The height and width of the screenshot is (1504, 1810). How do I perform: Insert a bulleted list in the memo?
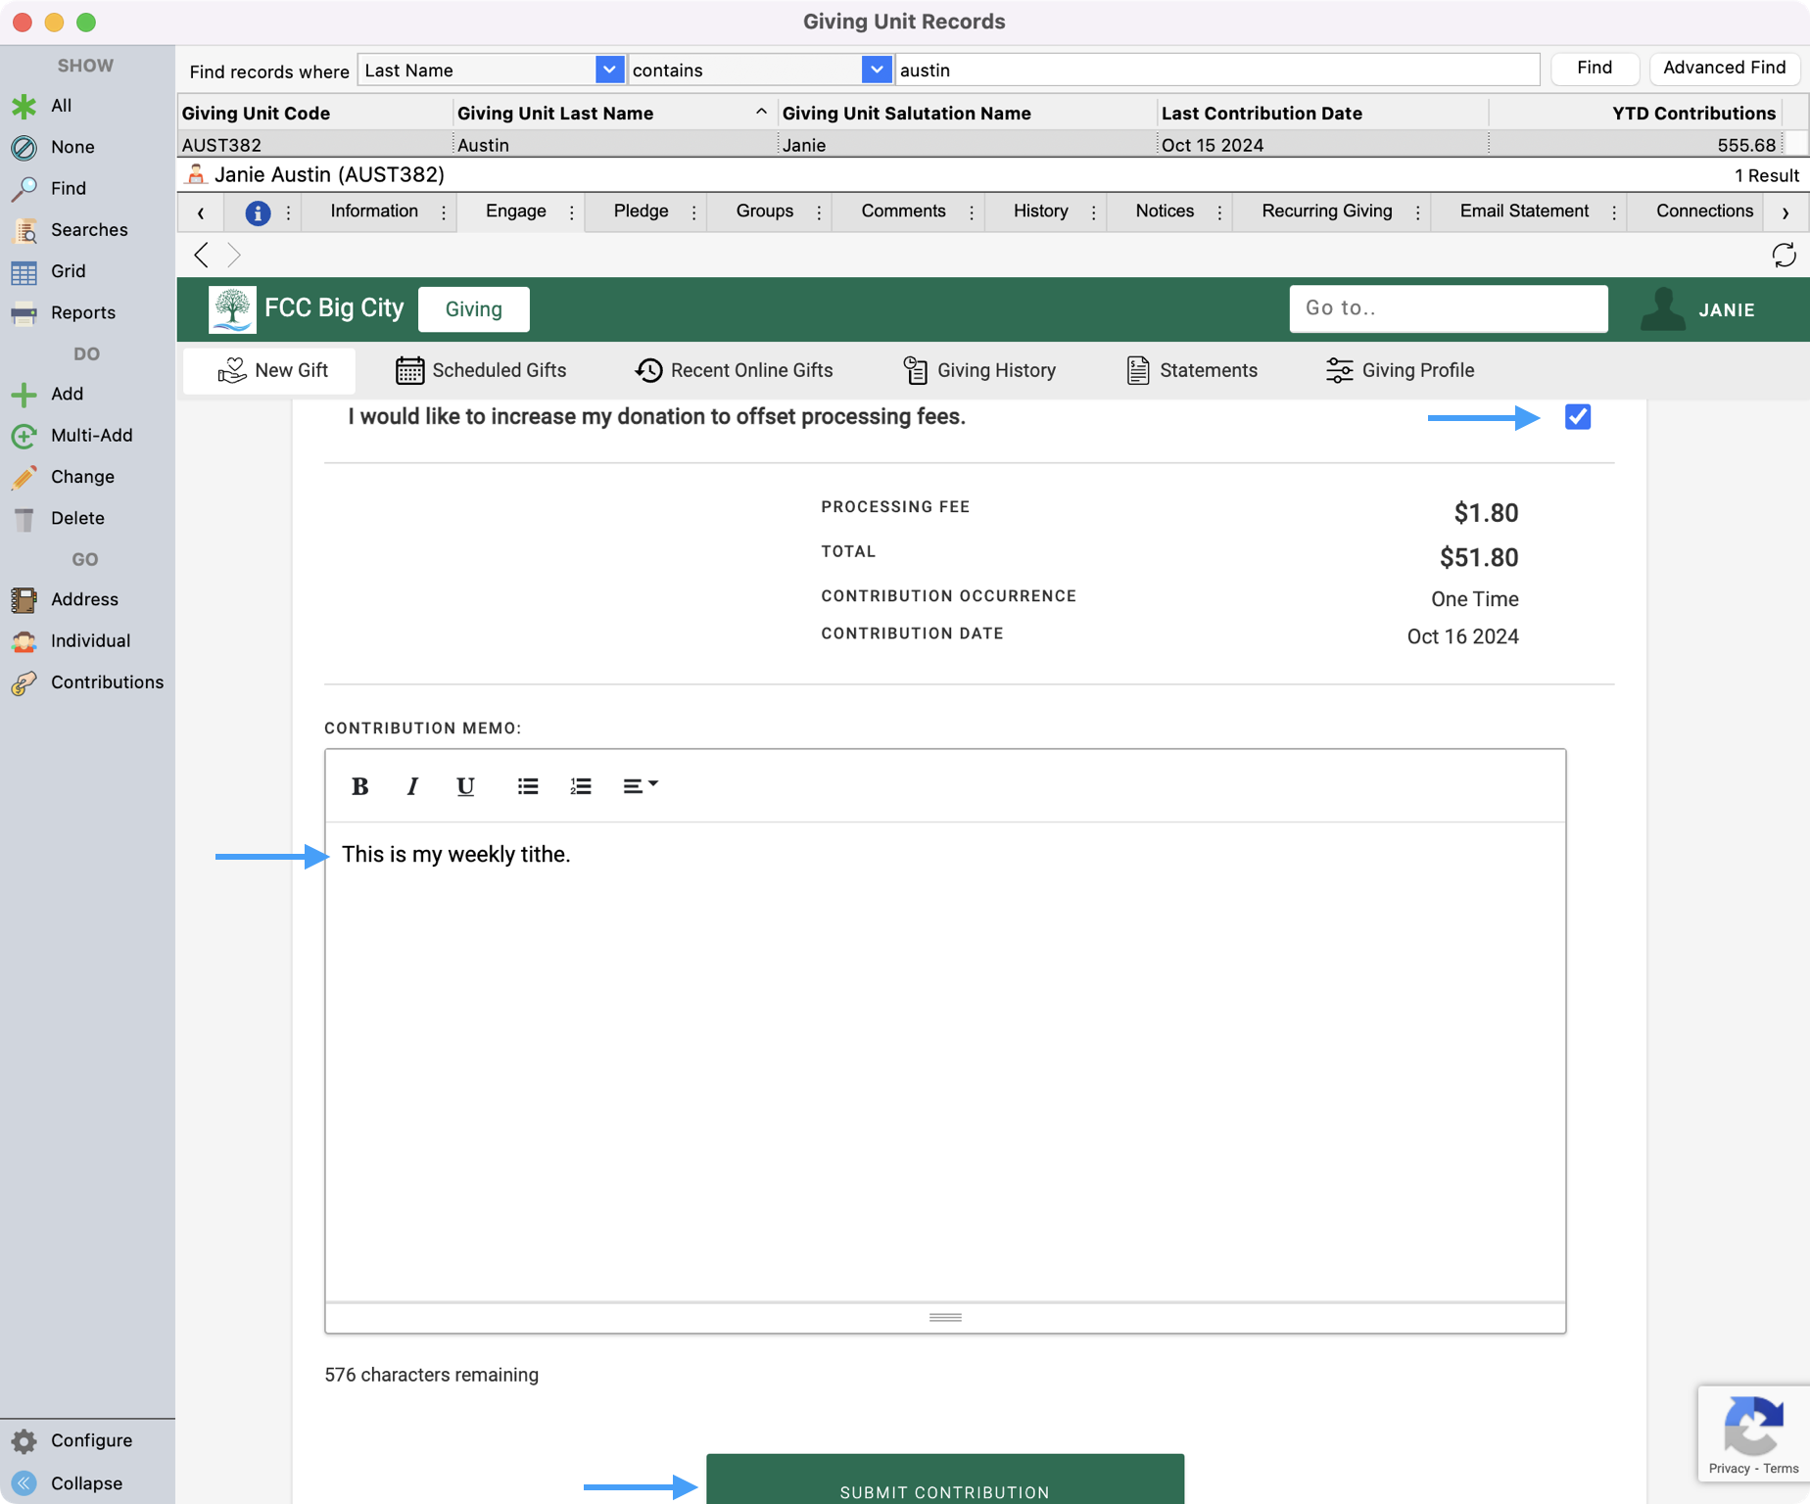click(x=528, y=786)
